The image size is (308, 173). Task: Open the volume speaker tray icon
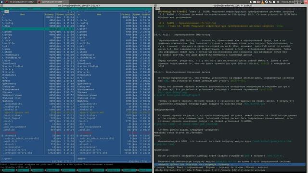pyautogui.click(x=278, y=2)
